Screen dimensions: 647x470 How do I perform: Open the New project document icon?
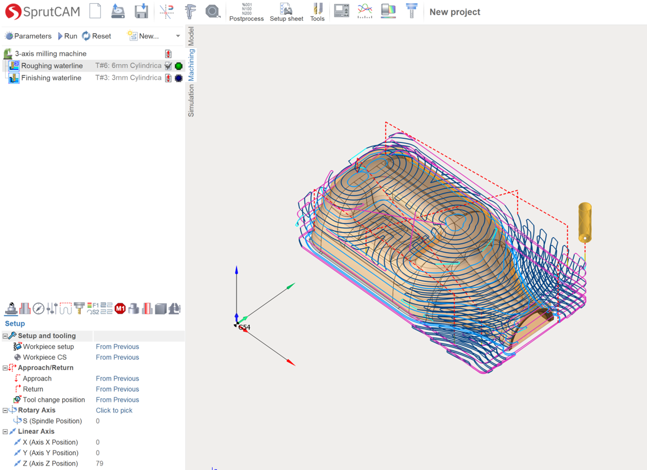[95, 10]
